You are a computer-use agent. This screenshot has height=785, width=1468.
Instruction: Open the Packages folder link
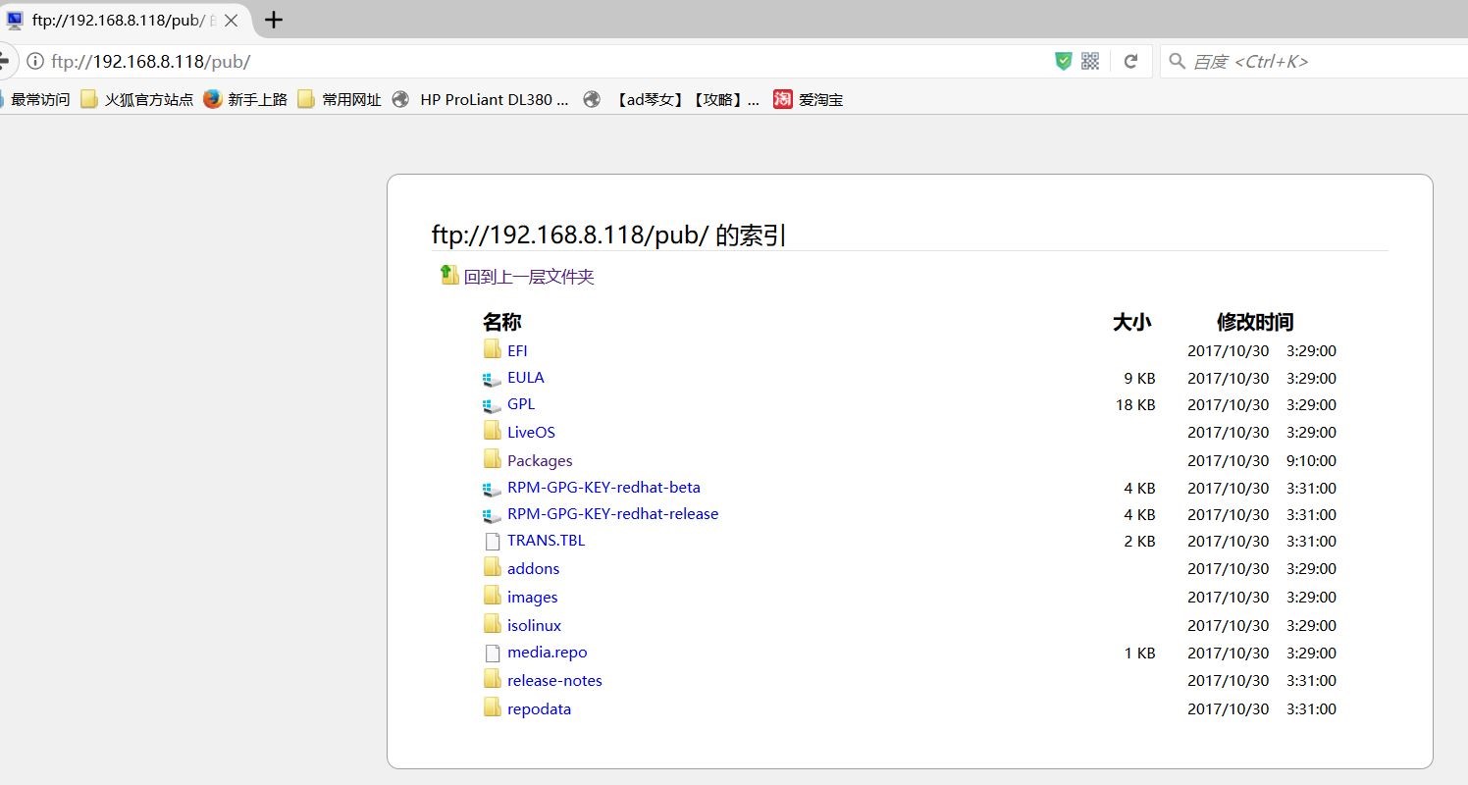540,460
